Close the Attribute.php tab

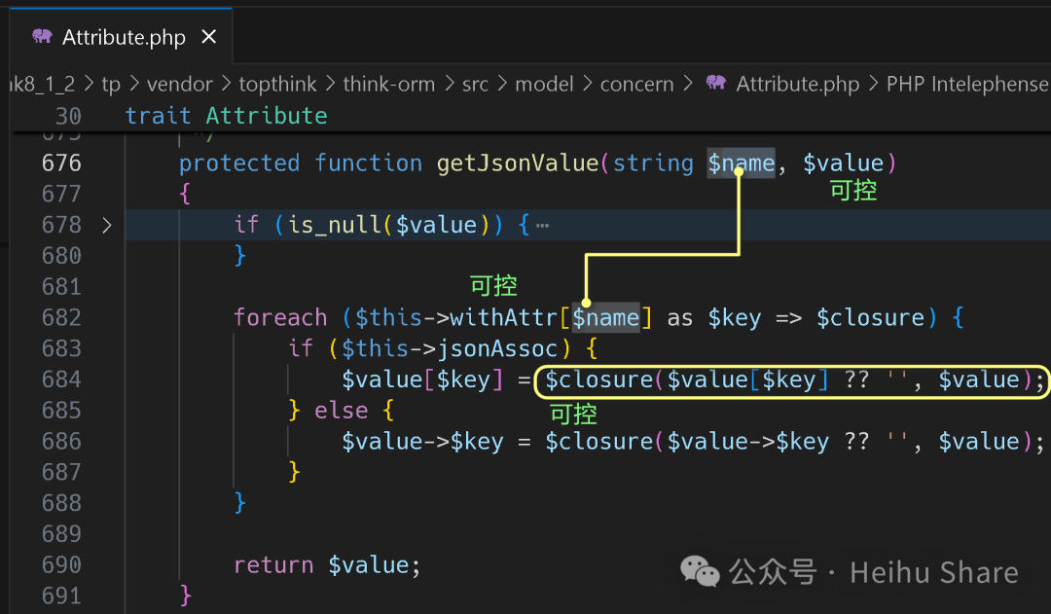pyautogui.click(x=209, y=37)
